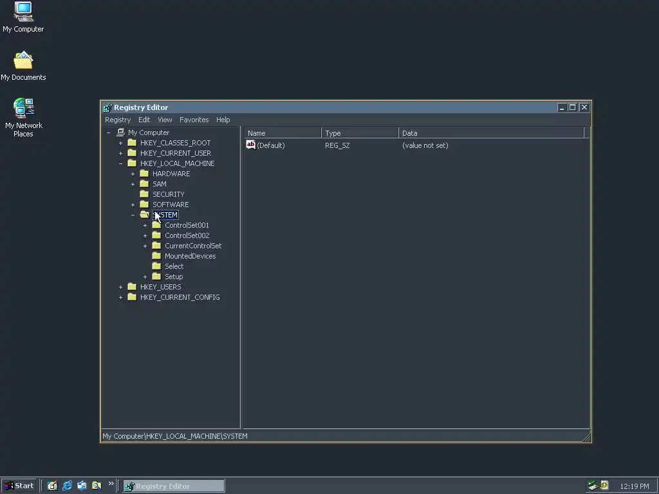Expand the SAM key
The image size is (659, 494).
click(133, 184)
